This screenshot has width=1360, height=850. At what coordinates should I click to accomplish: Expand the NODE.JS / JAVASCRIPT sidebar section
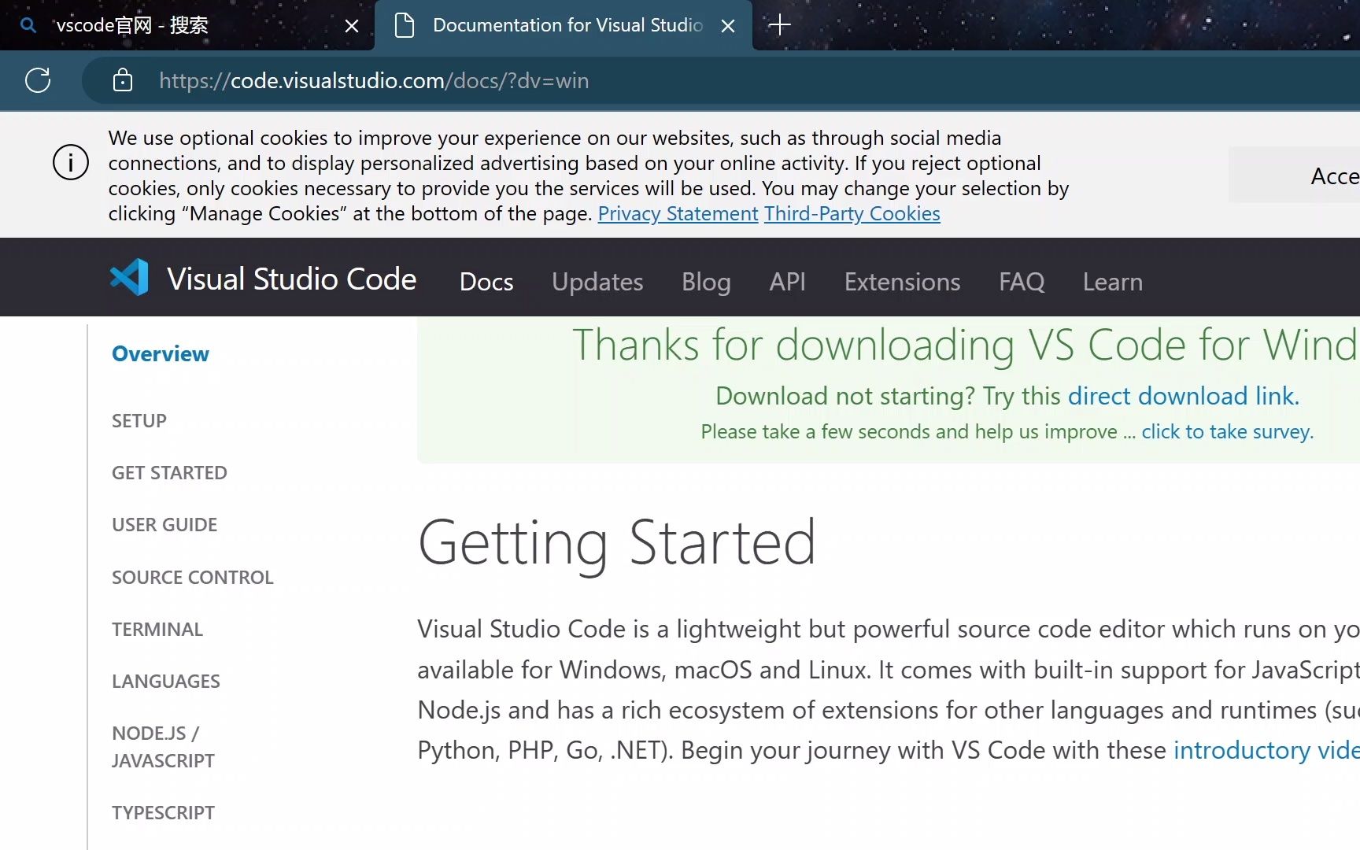tap(163, 747)
